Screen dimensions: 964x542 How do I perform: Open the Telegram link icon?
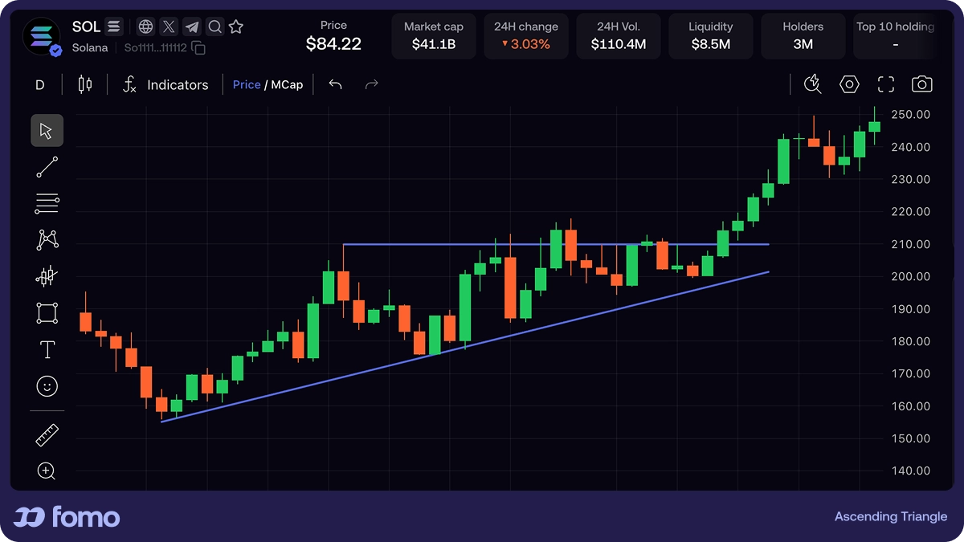(x=191, y=27)
